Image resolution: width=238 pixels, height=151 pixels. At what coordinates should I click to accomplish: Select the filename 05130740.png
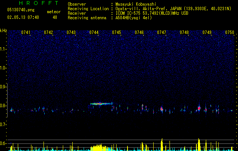click(x=21, y=10)
